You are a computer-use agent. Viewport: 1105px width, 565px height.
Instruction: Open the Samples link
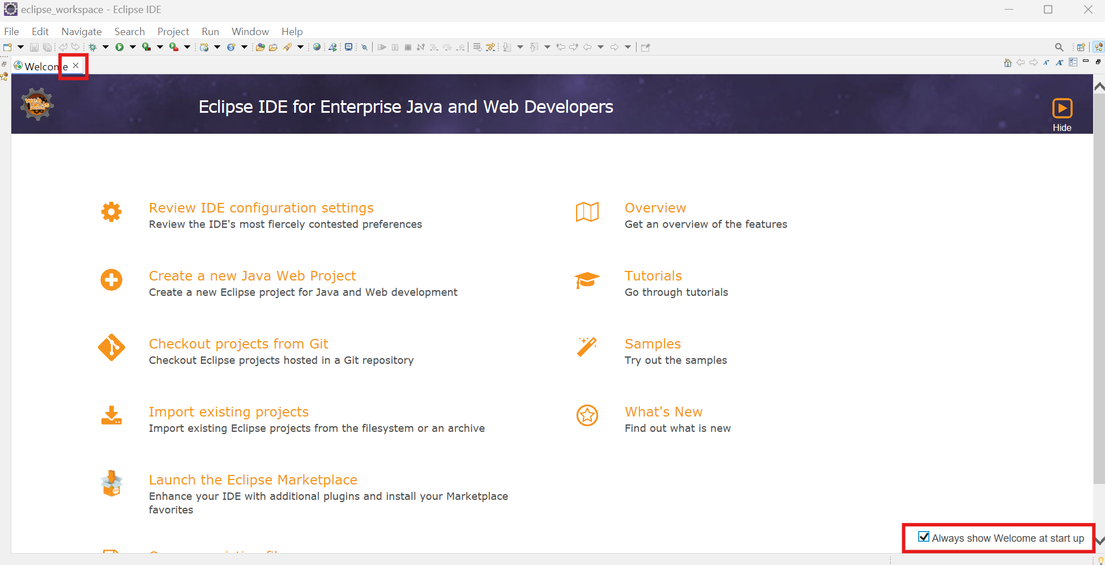(x=652, y=344)
